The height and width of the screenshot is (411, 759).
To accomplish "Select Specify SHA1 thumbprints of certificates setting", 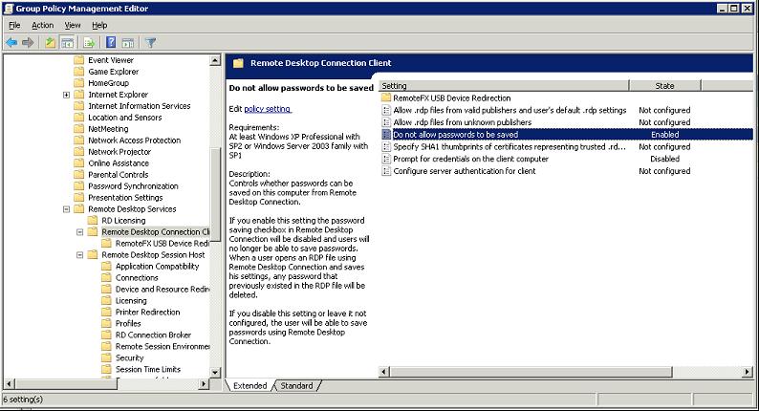I will click(510, 146).
